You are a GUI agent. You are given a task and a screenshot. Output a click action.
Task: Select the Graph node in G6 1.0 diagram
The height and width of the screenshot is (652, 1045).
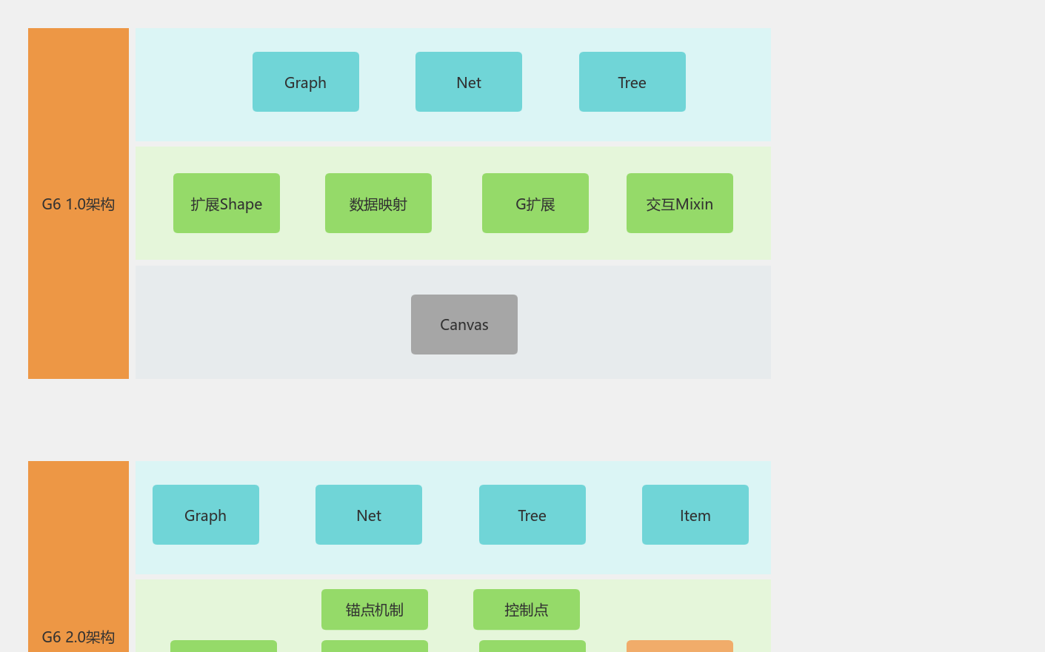pos(306,82)
